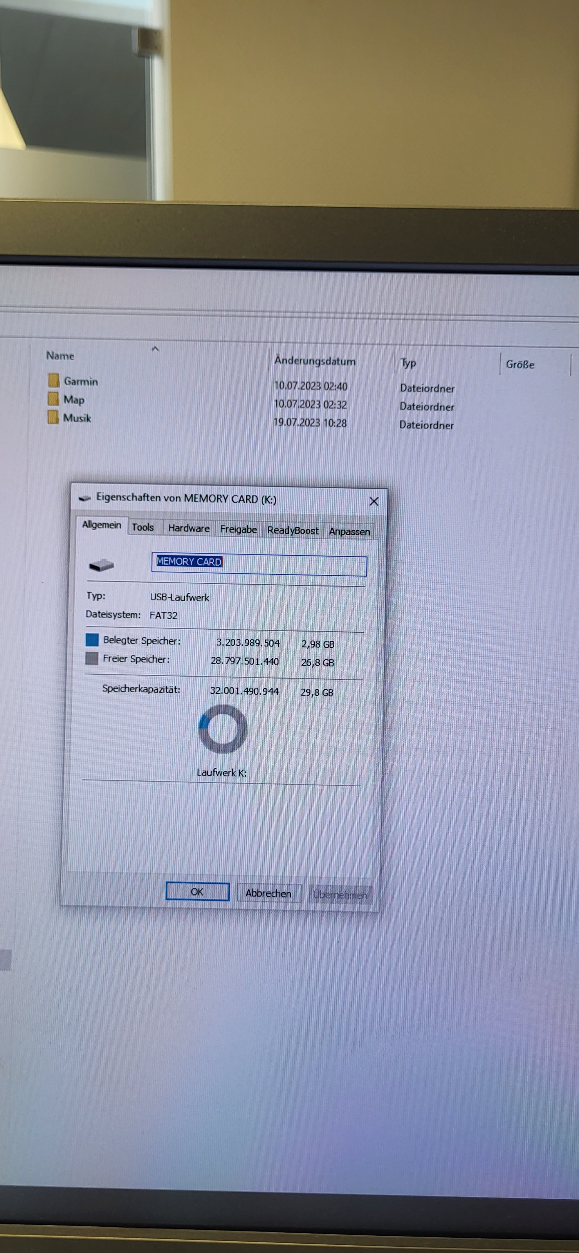Click the gray Freier Speicher color square
Image resolution: width=579 pixels, height=1253 pixels.
91,658
